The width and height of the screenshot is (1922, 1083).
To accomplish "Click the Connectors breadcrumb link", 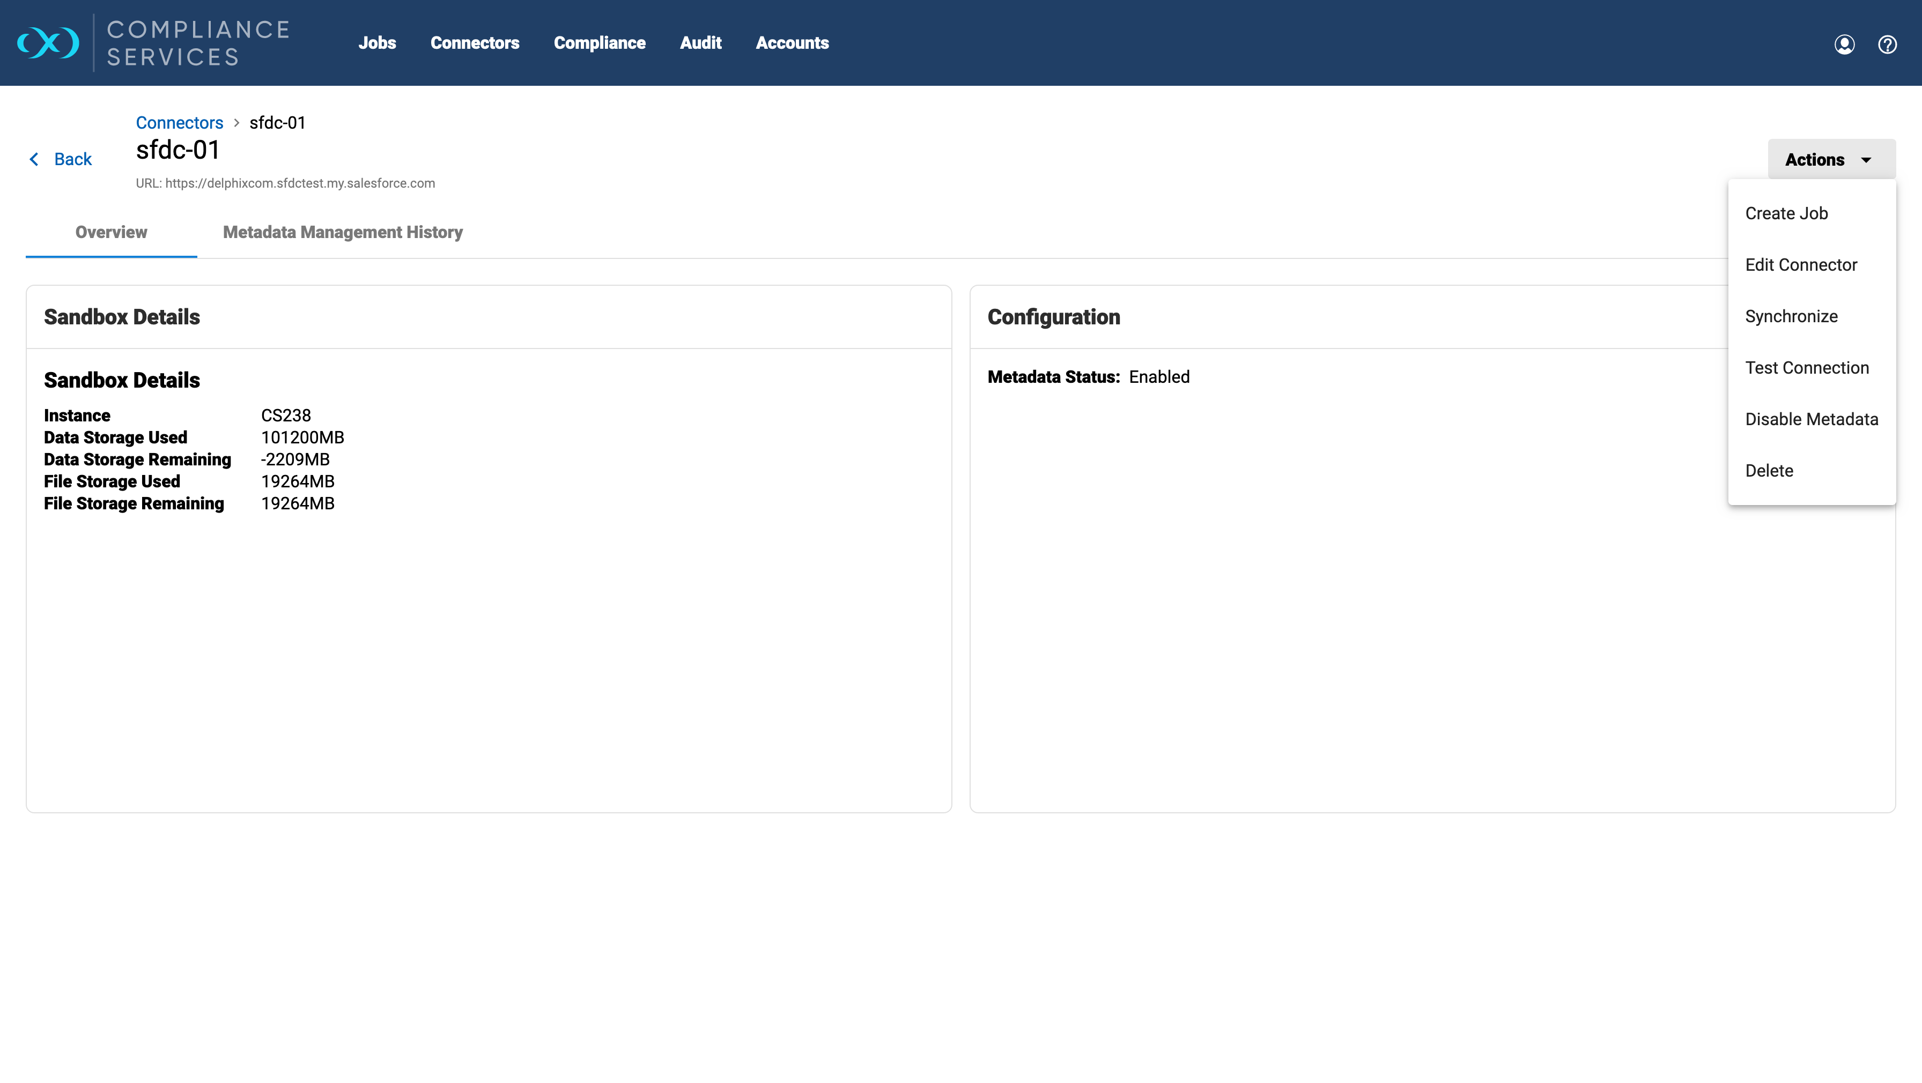I will (x=179, y=123).
